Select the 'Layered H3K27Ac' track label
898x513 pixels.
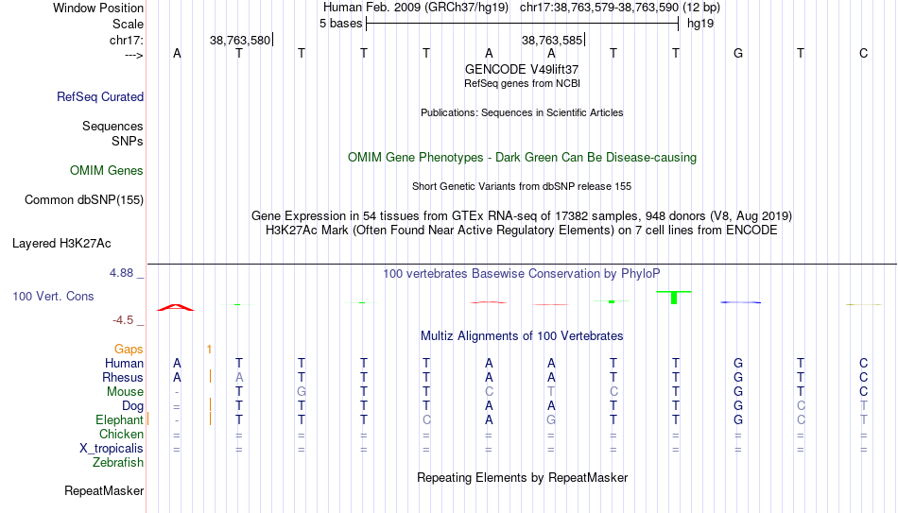(61, 244)
